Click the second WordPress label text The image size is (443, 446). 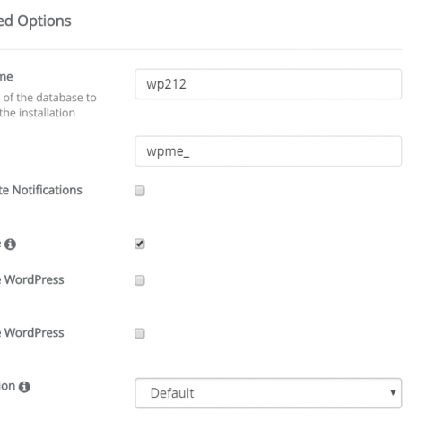click(x=32, y=332)
